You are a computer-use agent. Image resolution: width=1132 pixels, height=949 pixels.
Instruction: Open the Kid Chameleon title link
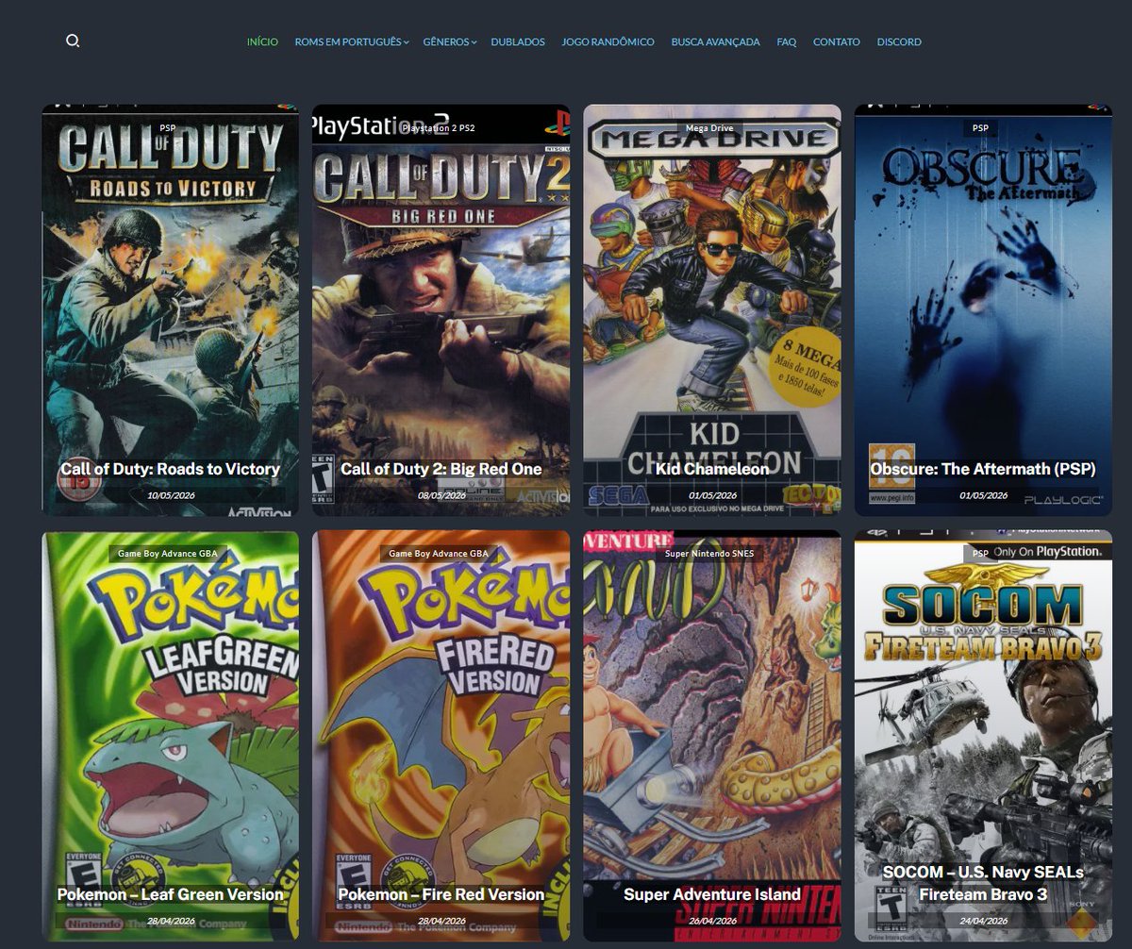click(x=712, y=469)
